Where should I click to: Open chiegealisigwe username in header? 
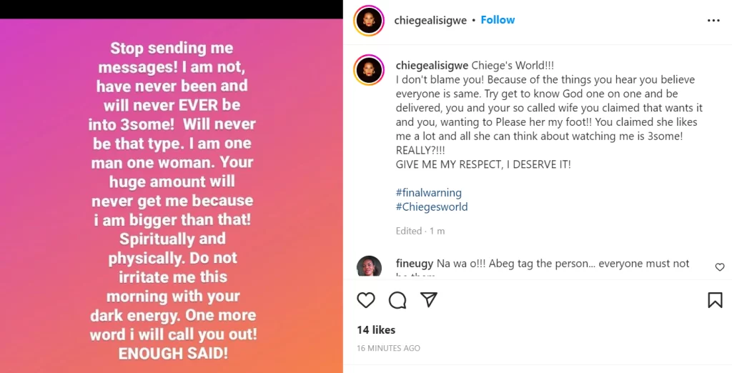[430, 20]
